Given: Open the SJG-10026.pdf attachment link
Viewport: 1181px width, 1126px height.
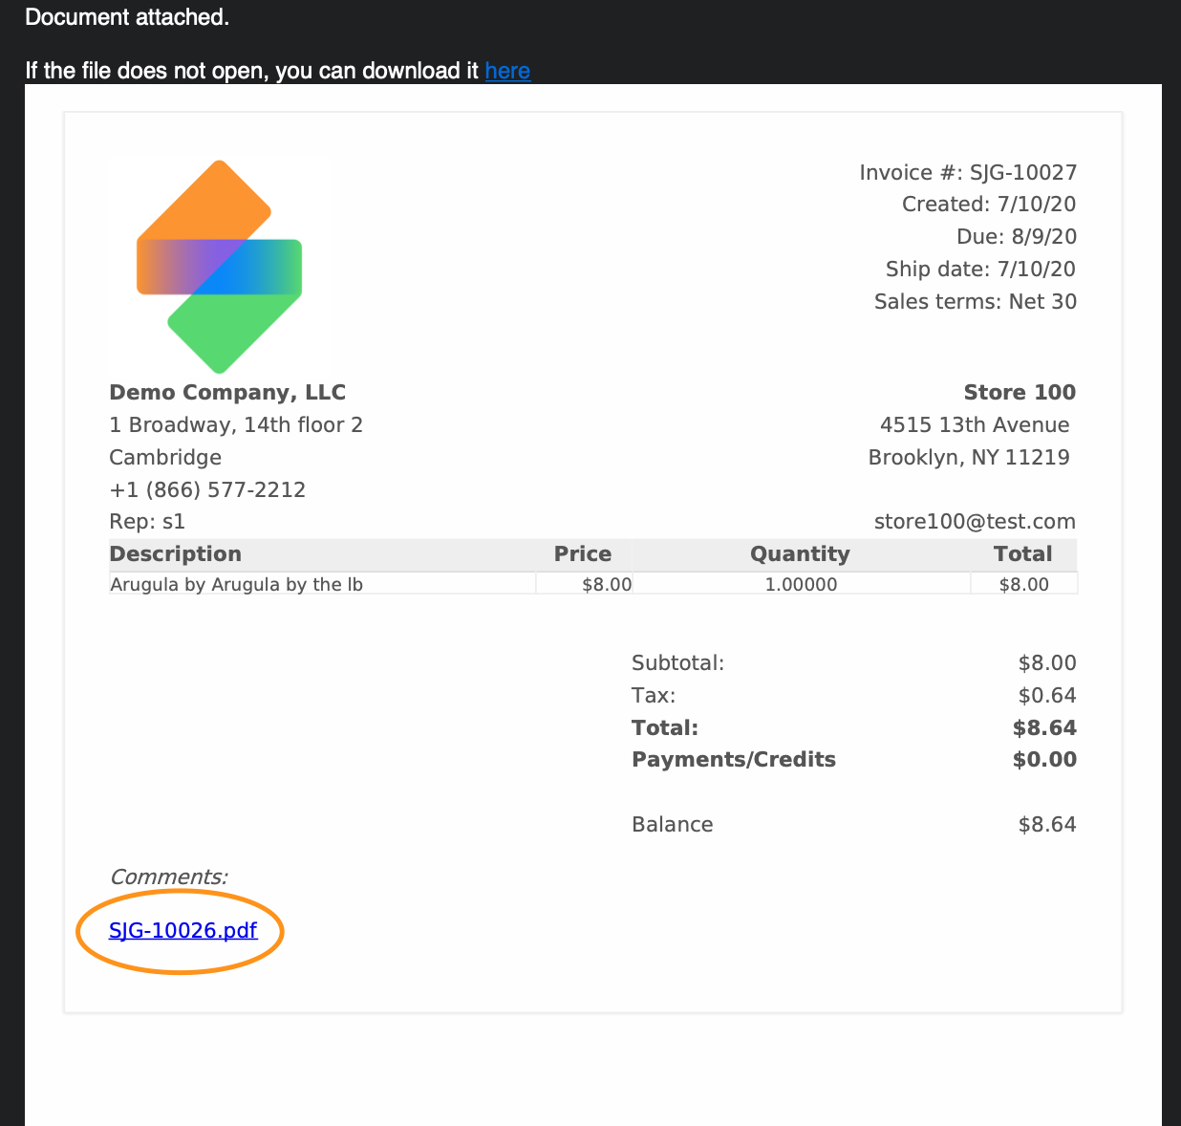Looking at the screenshot, I should click(x=183, y=930).
